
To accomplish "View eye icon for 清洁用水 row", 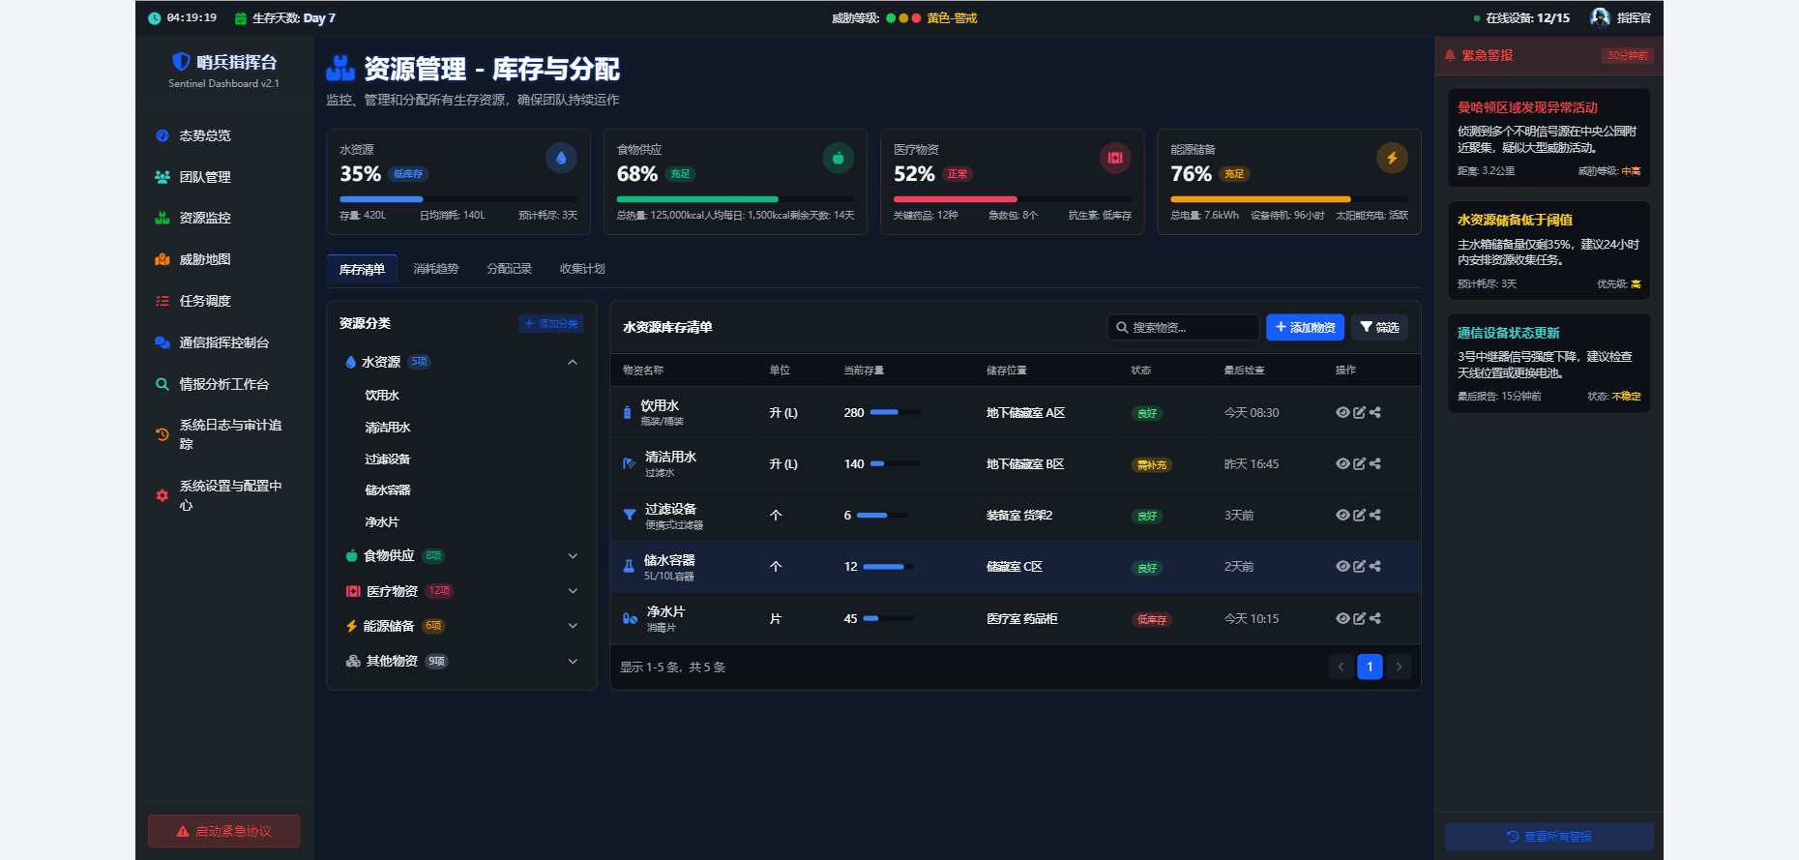I will 1342,463.
